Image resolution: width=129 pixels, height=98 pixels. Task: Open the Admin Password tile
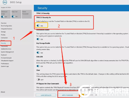[27, 14]
